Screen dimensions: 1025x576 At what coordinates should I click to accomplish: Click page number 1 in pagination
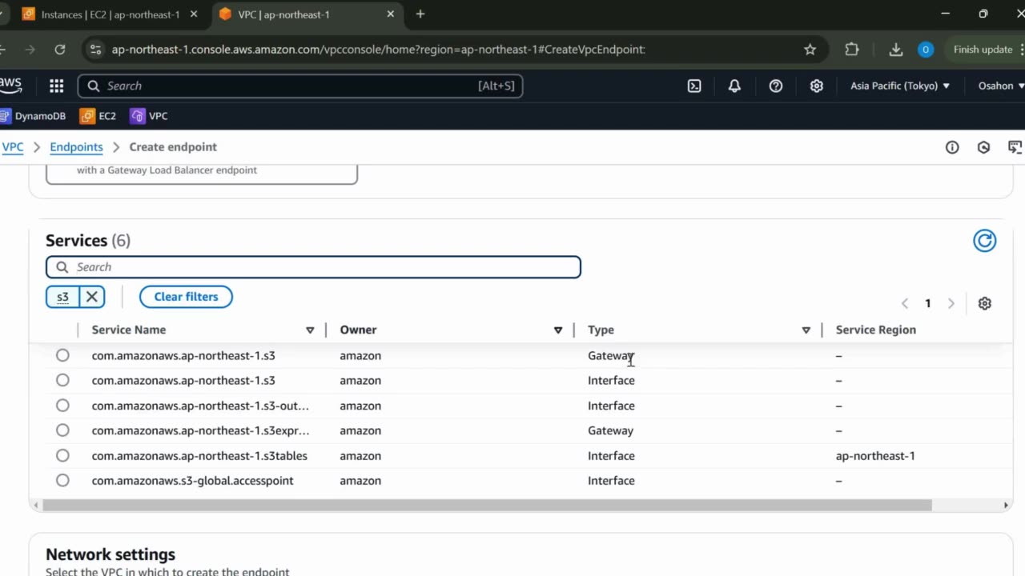click(x=928, y=303)
